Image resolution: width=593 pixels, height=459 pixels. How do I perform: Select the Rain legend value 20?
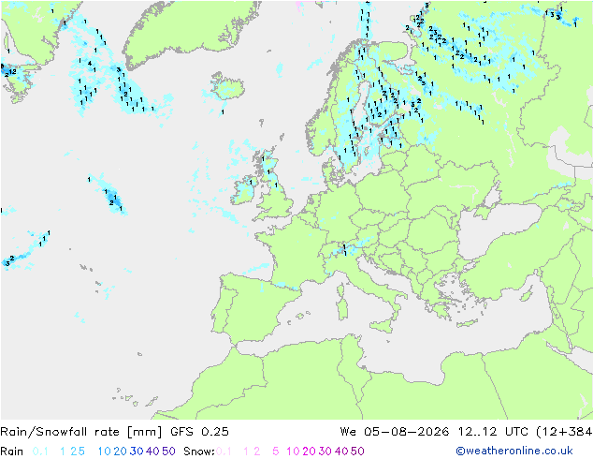coord(120,452)
